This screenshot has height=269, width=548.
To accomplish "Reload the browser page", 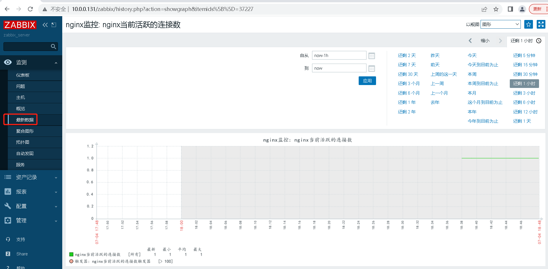I will 30,9.
